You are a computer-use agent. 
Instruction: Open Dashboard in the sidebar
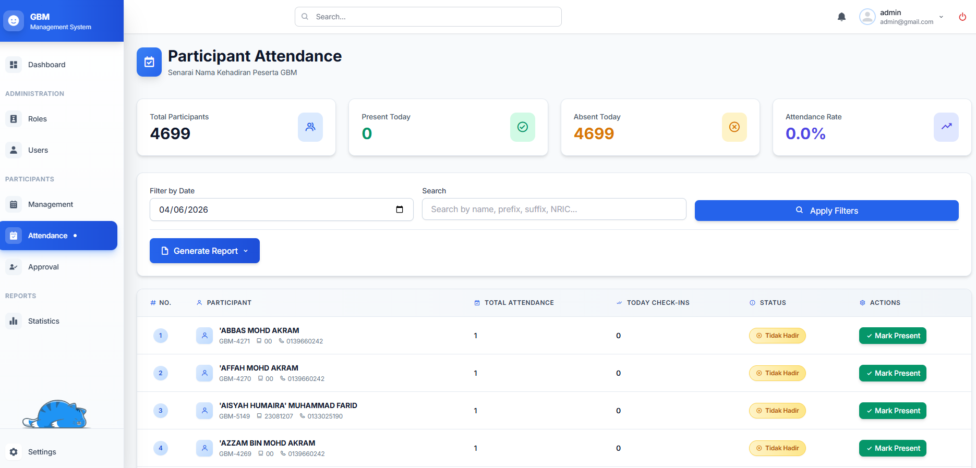pyautogui.click(x=58, y=65)
